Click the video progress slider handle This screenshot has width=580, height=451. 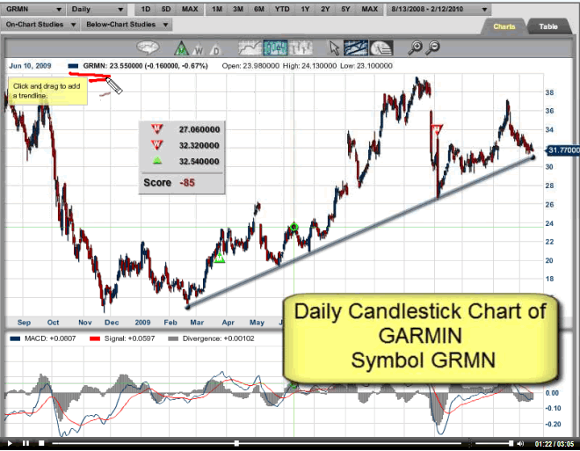tap(236, 443)
